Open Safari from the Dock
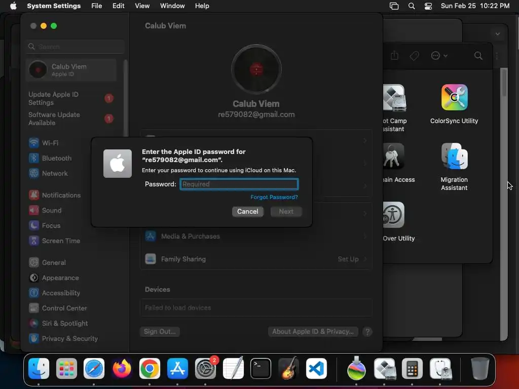 94,368
